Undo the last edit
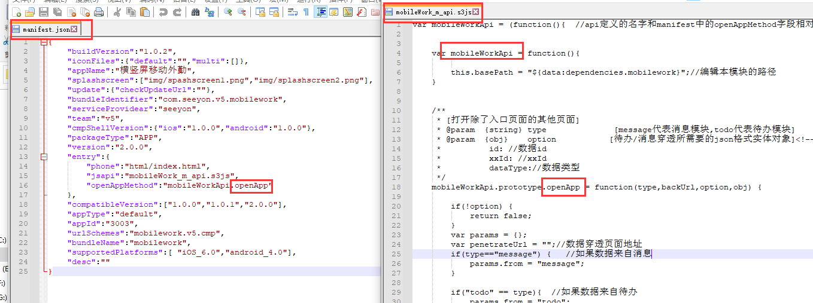 tap(163, 11)
